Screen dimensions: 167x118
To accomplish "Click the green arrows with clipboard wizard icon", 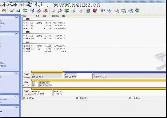I will (x=124, y=10).
